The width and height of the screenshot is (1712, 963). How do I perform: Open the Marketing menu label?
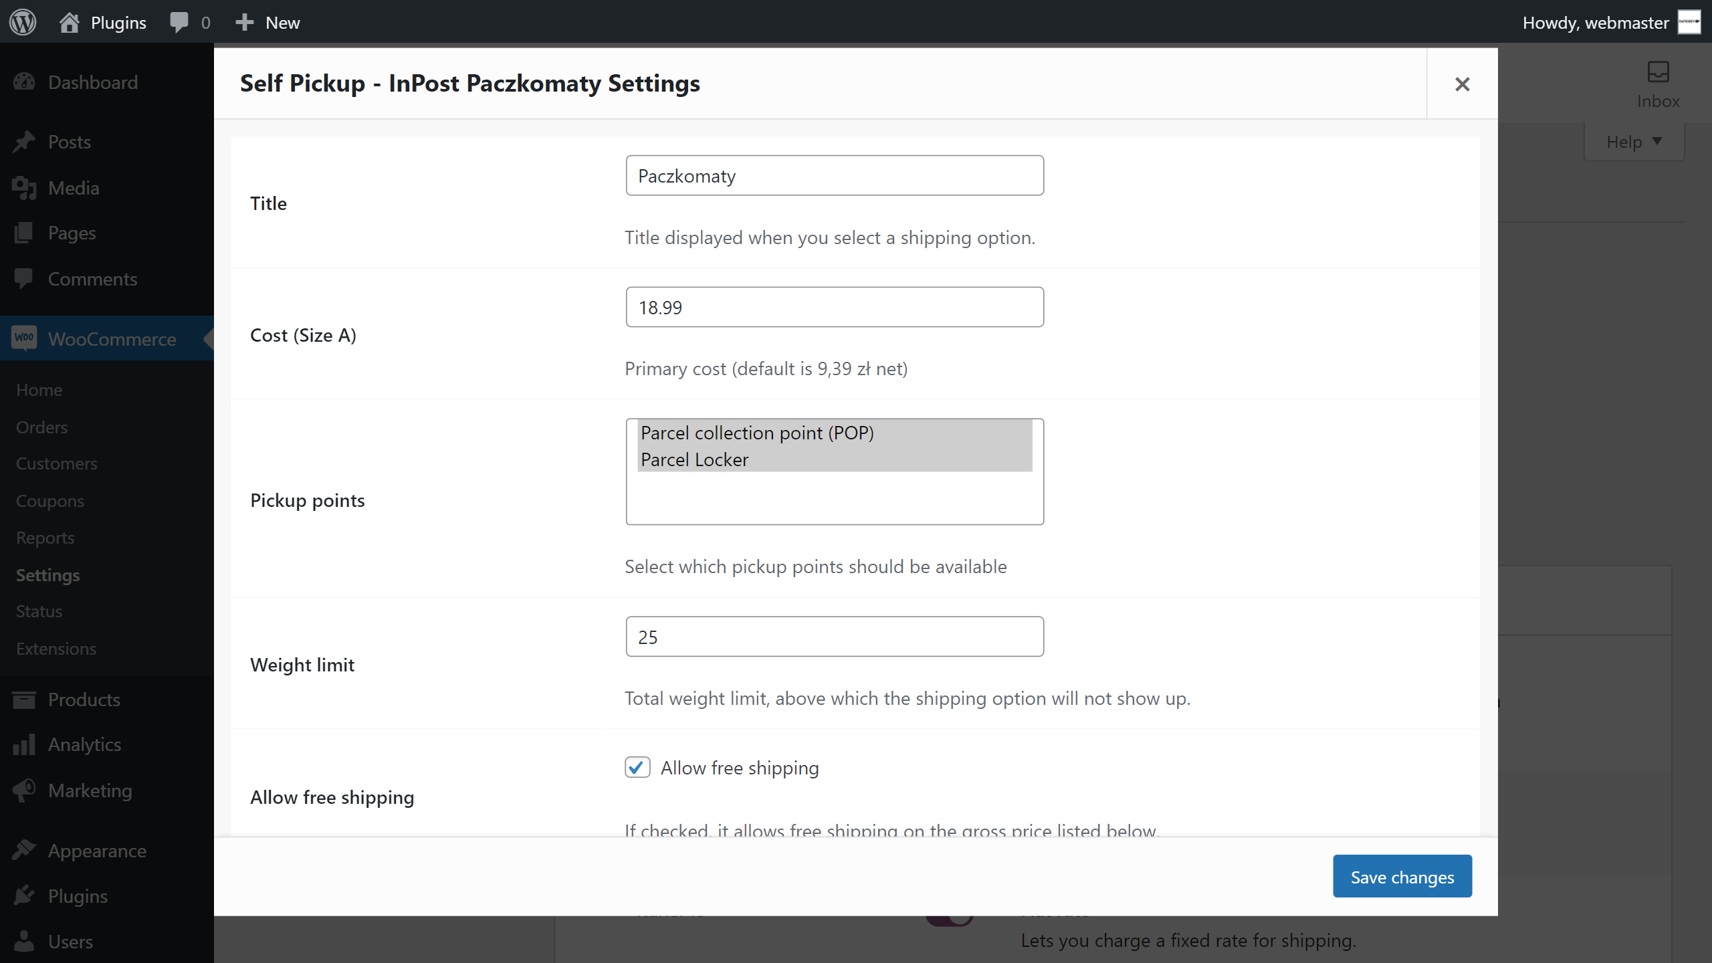point(90,790)
